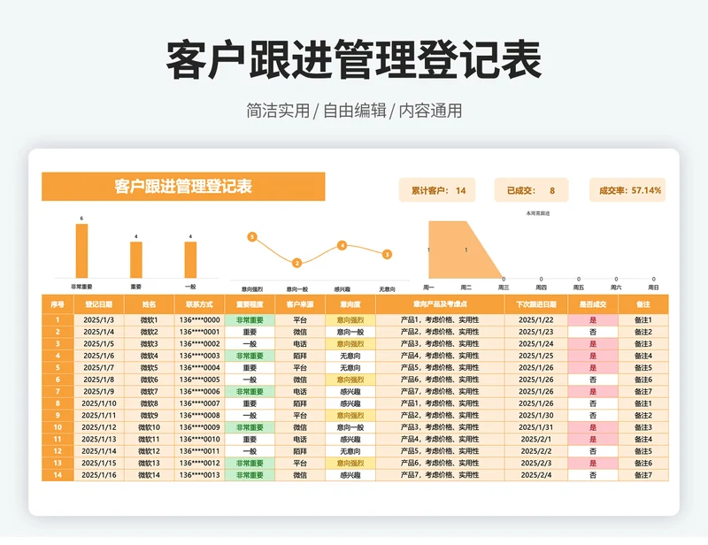This screenshot has width=708, height=545.
Task: Click the 成交率: 57.14% summary box
Action: pyautogui.click(x=627, y=190)
